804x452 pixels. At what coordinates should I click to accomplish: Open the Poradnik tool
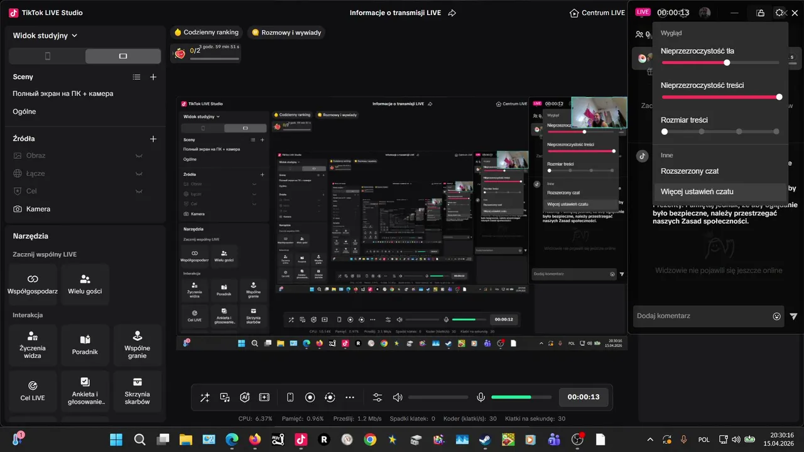tap(85, 345)
